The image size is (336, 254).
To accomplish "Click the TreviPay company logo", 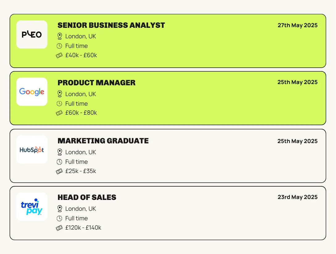I will 32,207.
